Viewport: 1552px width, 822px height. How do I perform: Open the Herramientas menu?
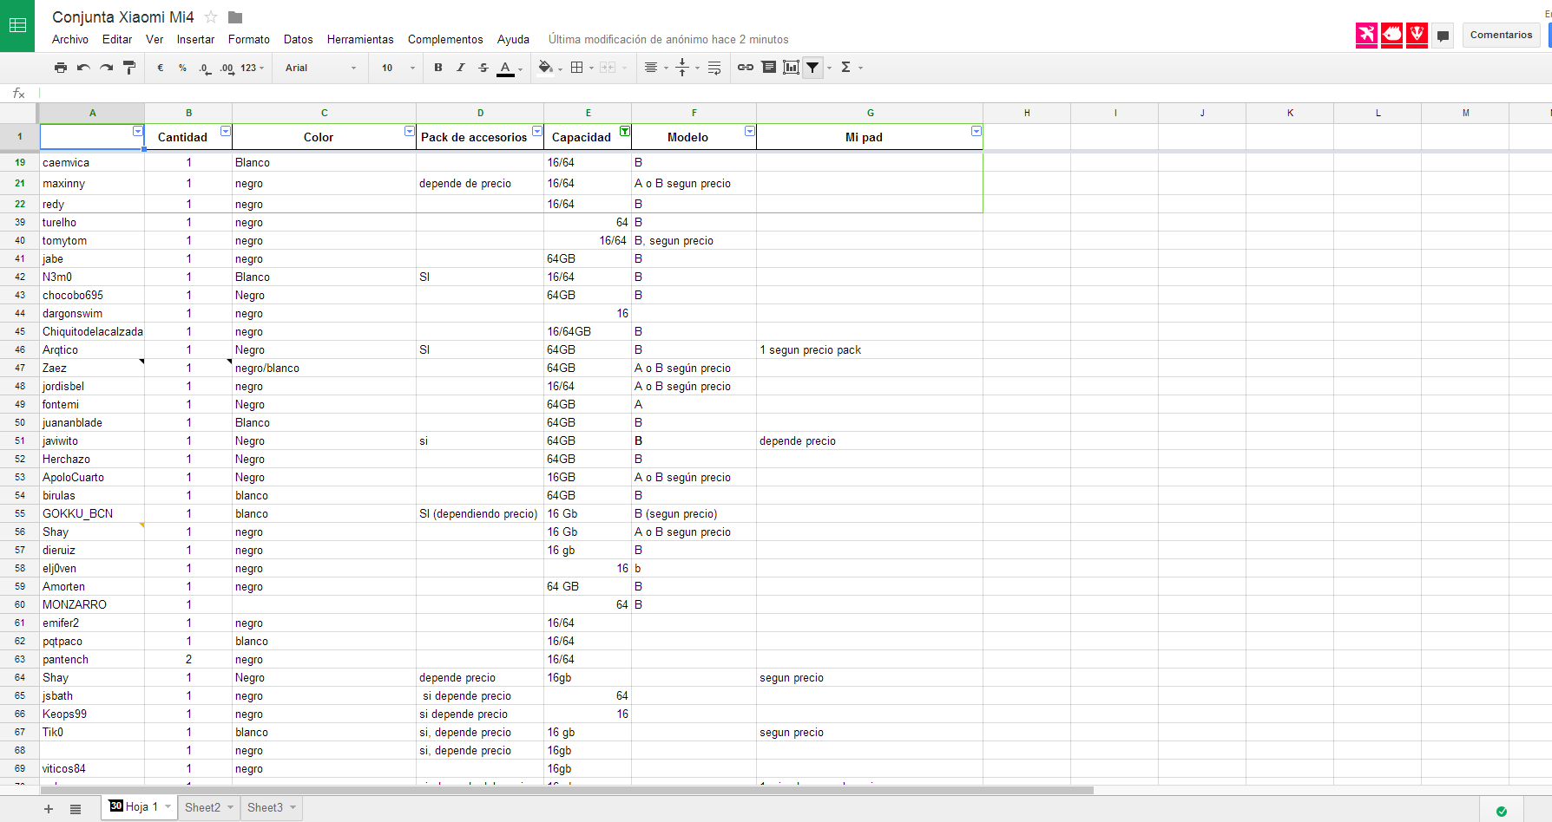click(x=360, y=39)
